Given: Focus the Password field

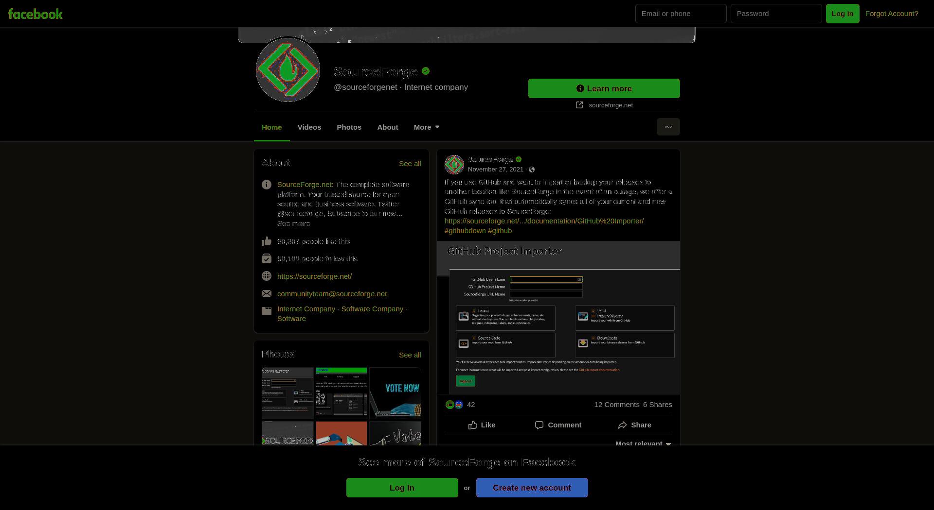Looking at the screenshot, I should click(x=776, y=14).
